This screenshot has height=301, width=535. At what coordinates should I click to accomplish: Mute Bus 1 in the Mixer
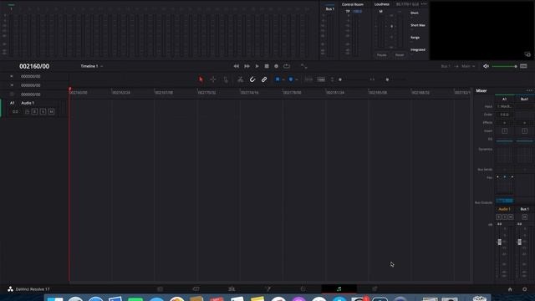(524, 217)
